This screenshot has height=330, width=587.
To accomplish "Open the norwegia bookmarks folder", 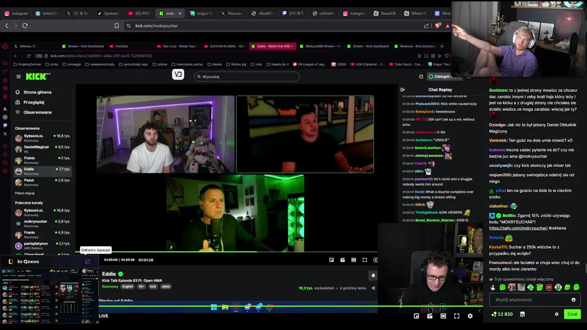I will 71,64.
